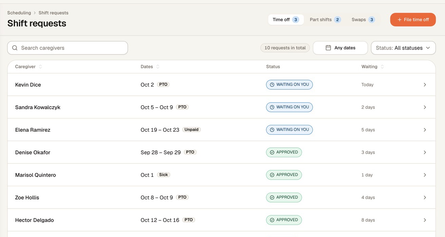Select caregiver name Marisol Quintero
Image resolution: width=445 pixels, height=237 pixels.
[35, 175]
